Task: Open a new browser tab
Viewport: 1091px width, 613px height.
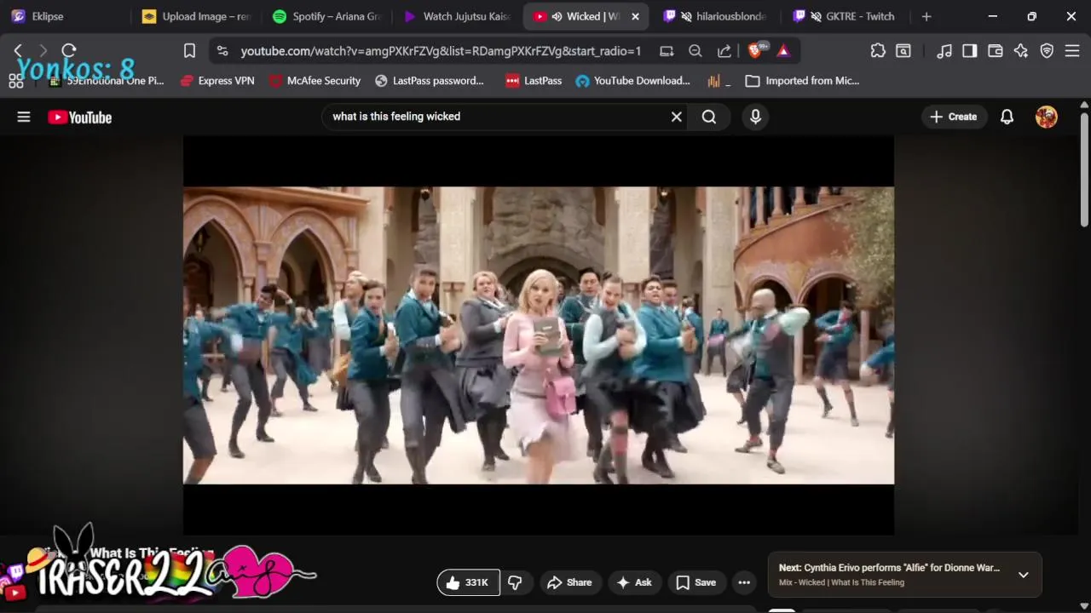Action: tap(926, 16)
